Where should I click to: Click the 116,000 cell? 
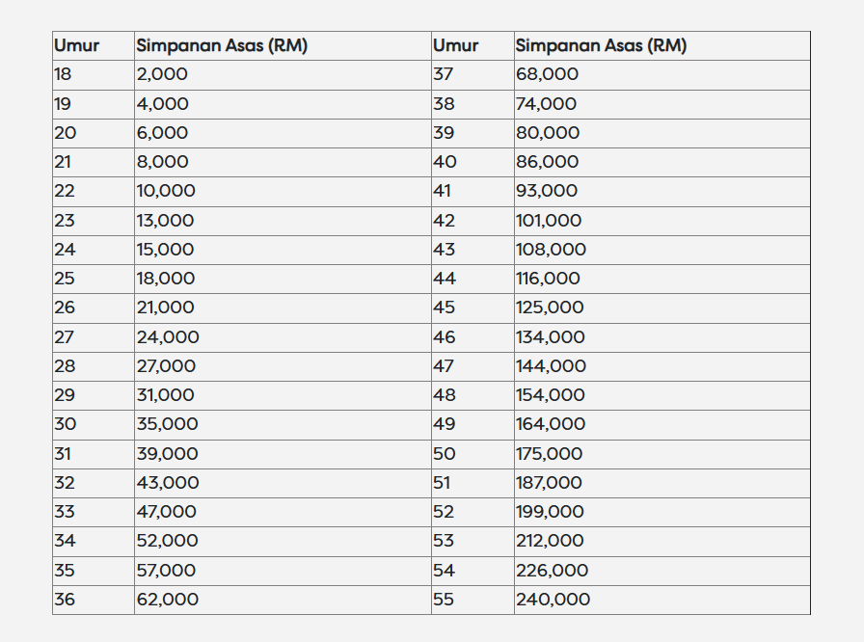(662, 280)
